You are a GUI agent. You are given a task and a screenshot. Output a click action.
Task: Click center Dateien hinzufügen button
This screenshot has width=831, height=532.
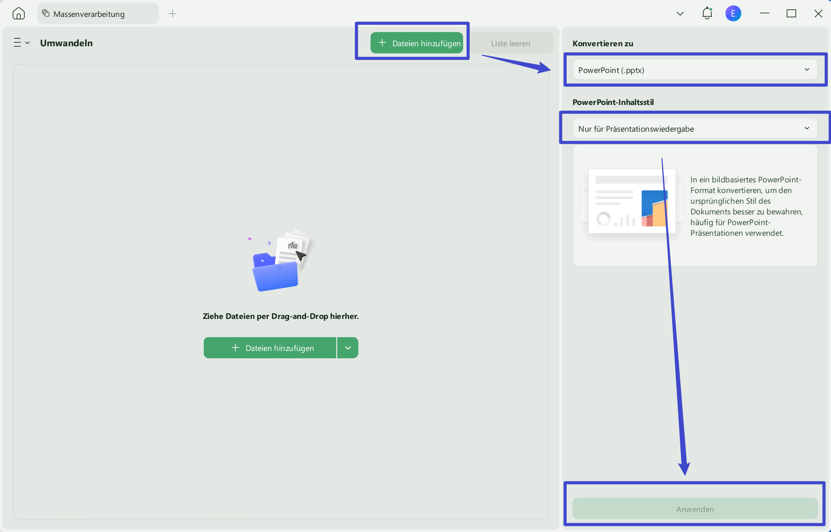coord(270,348)
